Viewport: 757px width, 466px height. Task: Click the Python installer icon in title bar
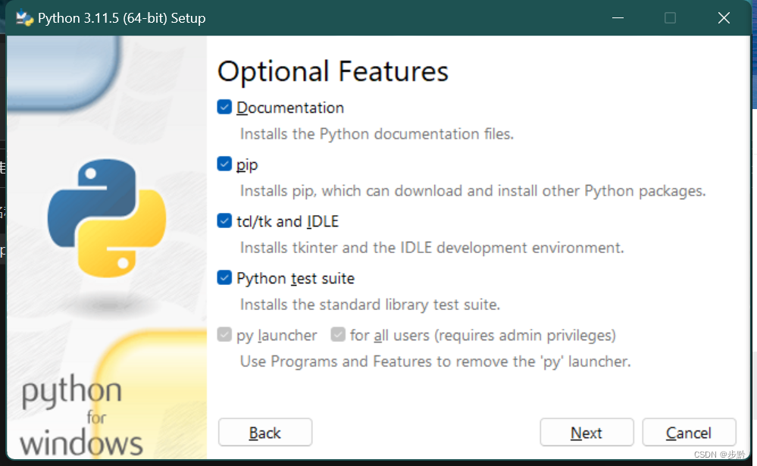tap(24, 18)
